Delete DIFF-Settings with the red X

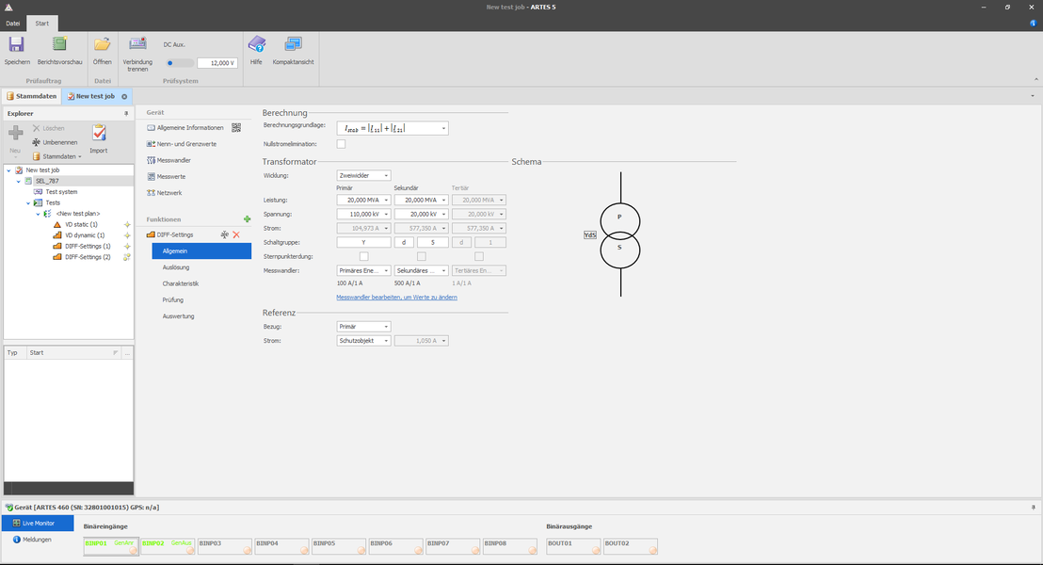[x=236, y=234]
